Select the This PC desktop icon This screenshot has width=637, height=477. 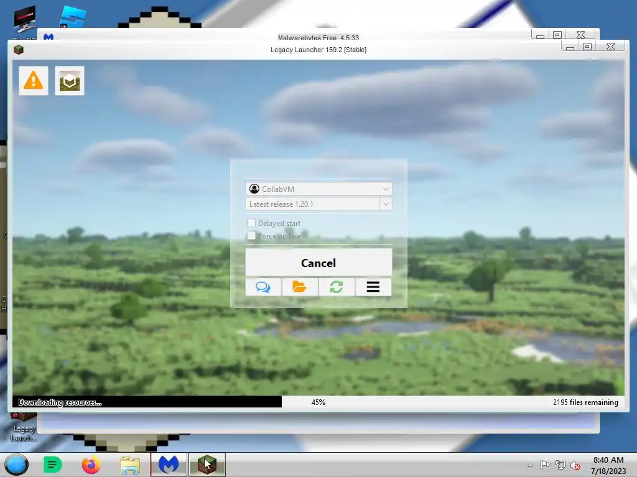point(24,22)
